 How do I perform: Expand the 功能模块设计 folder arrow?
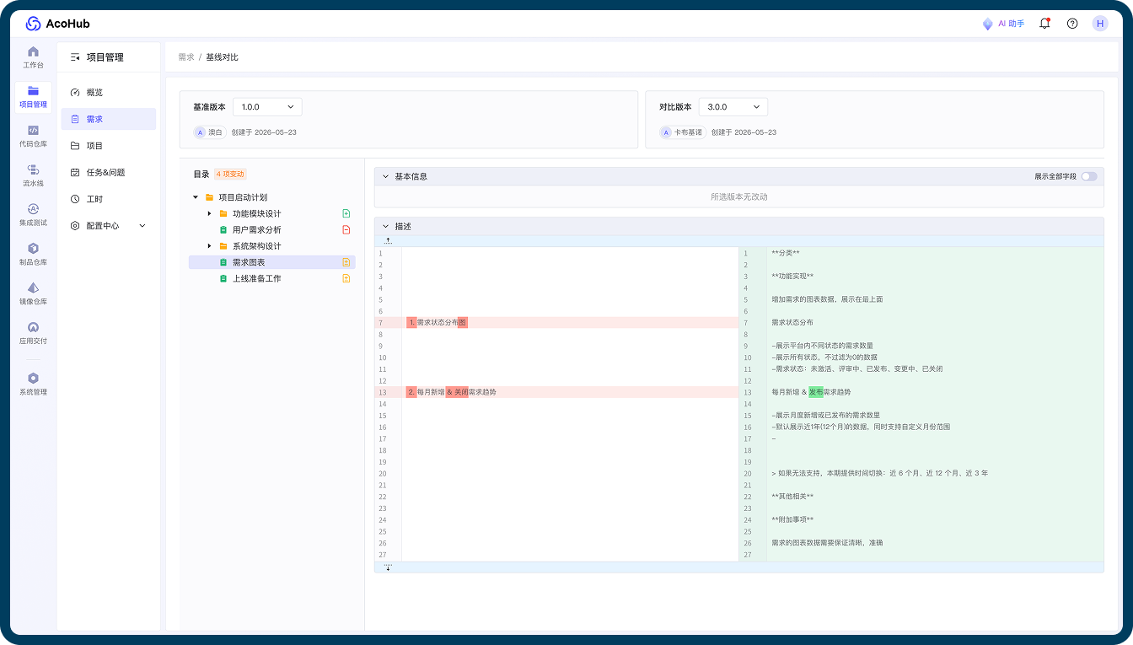coord(210,213)
